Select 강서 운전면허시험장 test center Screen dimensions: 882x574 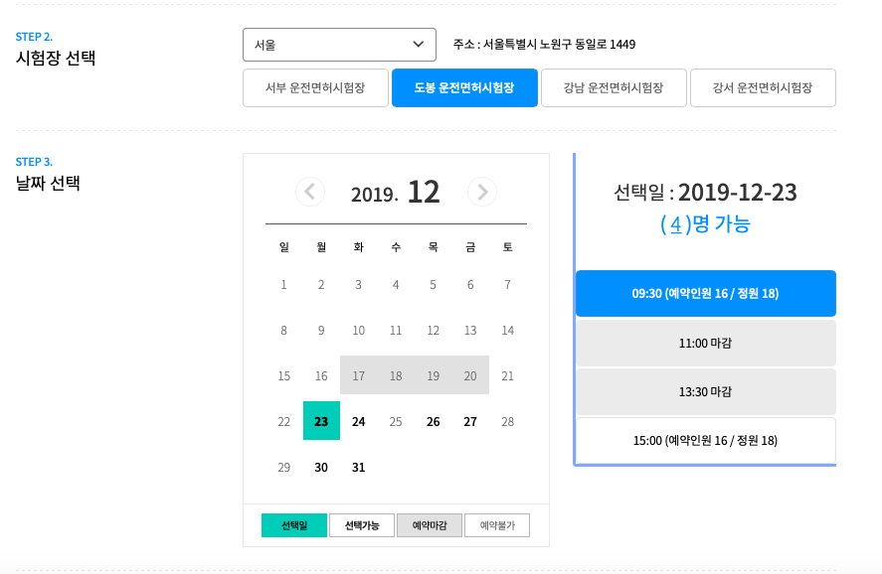[x=761, y=87]
